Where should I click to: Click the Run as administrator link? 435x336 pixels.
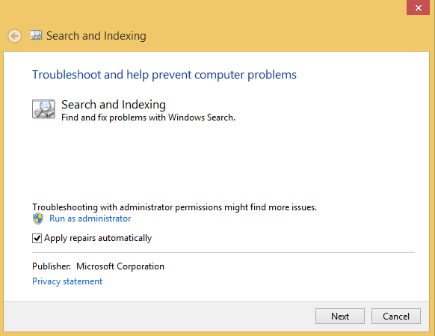(x=90, y=219)
